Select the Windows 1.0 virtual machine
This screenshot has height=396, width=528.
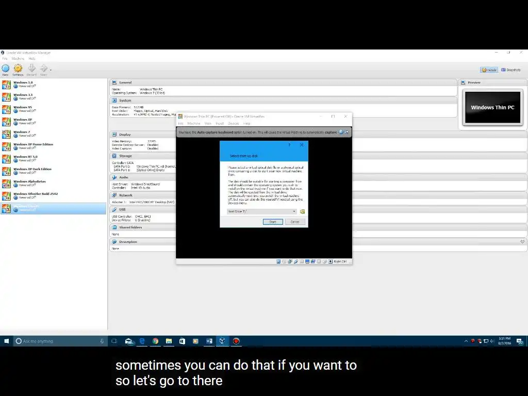(x=54, y=84)
